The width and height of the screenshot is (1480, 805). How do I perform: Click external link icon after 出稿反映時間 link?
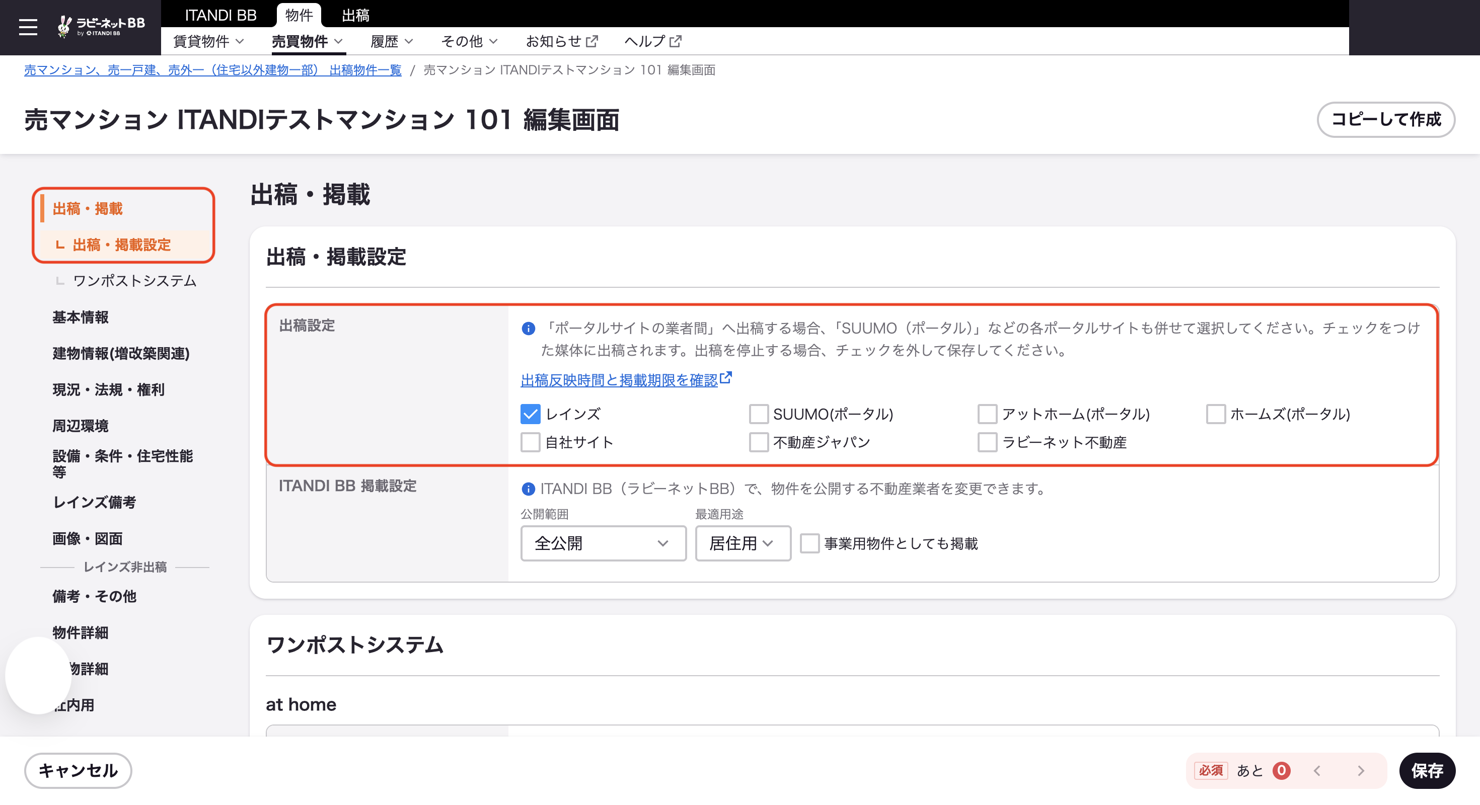[726, 378]
